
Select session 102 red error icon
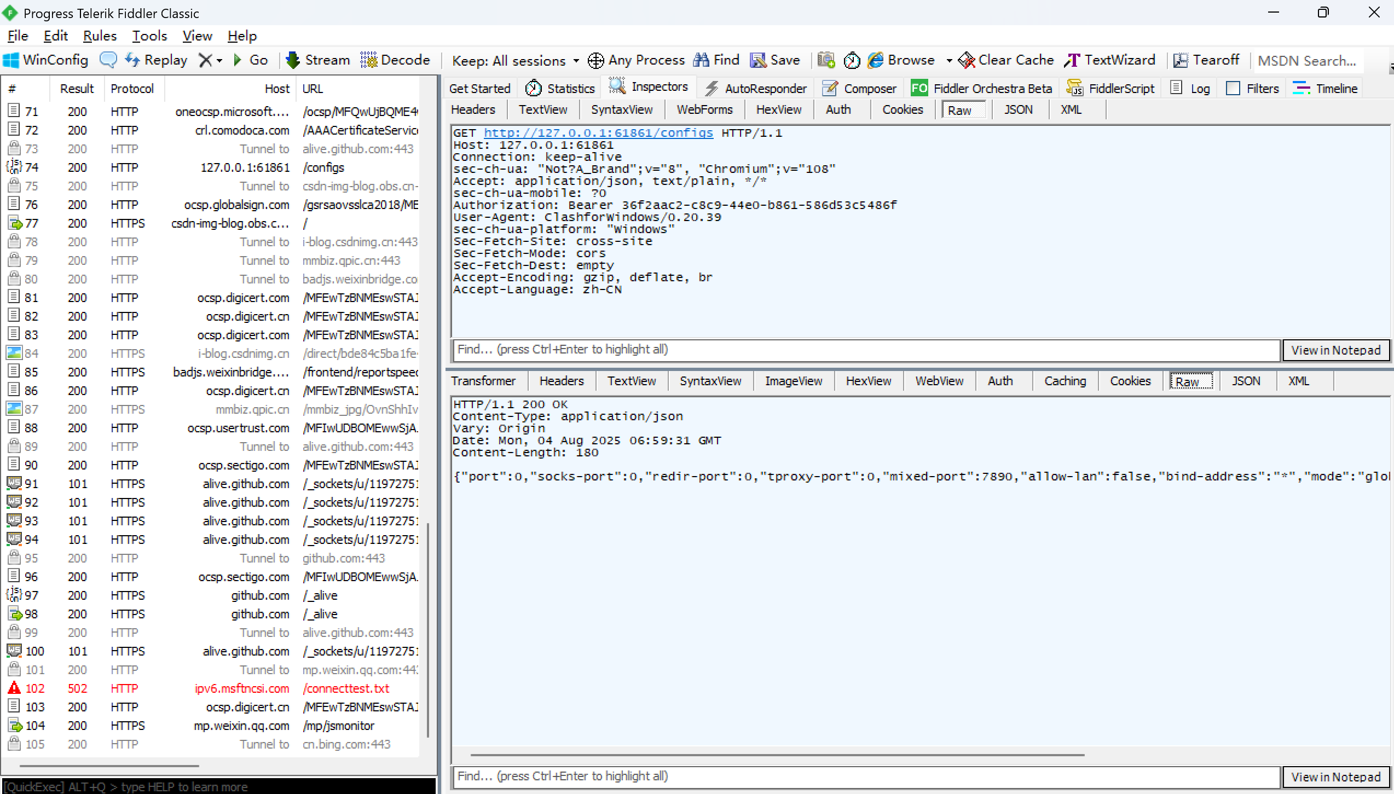tap(14, 688)
